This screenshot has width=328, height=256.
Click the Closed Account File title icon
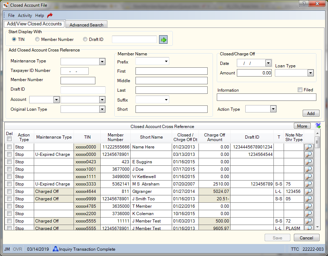click(6, 5)
